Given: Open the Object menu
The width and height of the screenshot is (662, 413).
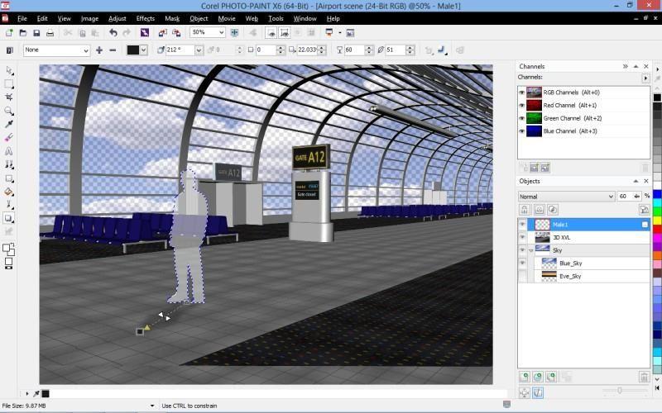Looking at the screenshot, I should click(199, 18).
